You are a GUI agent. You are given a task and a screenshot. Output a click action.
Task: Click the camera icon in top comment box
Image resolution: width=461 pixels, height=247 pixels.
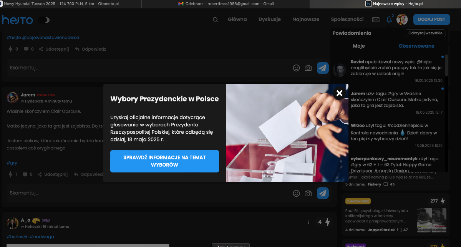[x=308, y=68]
